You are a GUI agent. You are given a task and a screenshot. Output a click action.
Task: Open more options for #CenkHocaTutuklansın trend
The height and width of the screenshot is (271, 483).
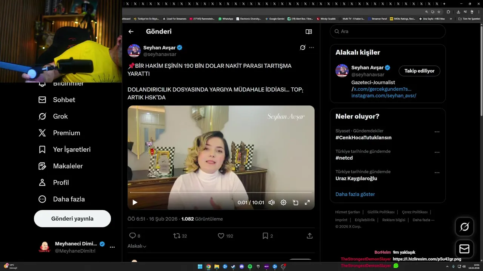437,132
